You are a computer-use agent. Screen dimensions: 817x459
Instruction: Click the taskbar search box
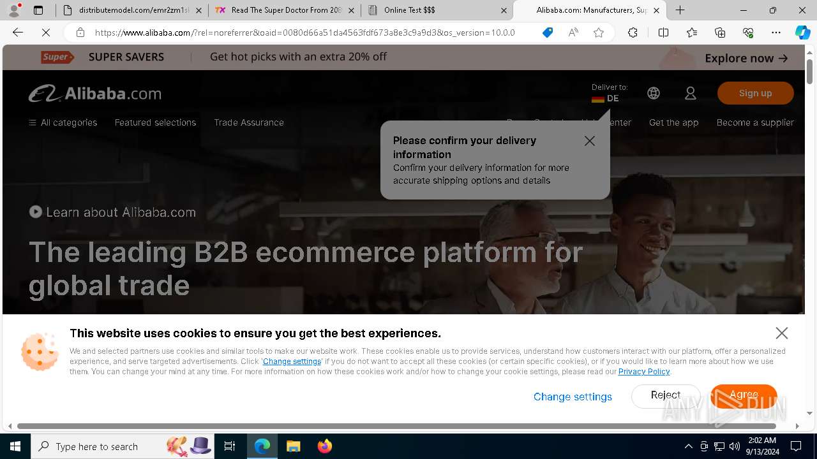(x=123, y=446)
